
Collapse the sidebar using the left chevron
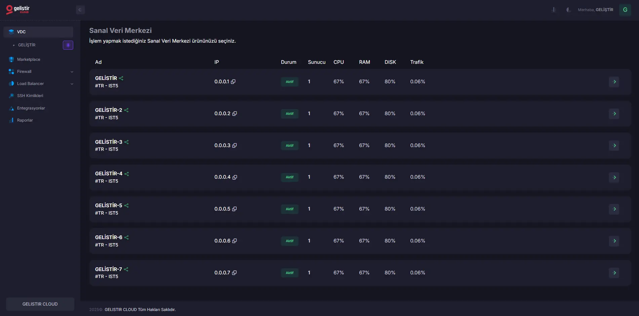point(80,10)
